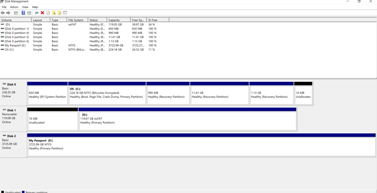Toggle the Show/Hide Action Pane icon

point(29,13)
